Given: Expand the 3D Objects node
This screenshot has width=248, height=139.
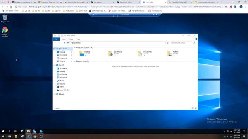Looking at the screenshot, I should click(55, 68).
